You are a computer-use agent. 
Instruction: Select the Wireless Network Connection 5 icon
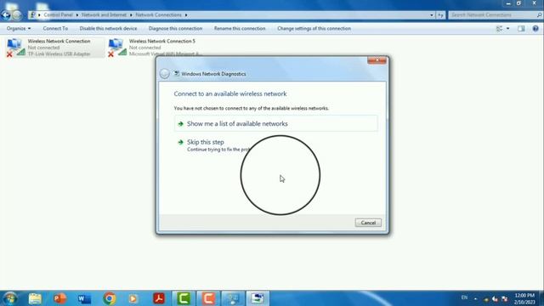coord(117,48)
